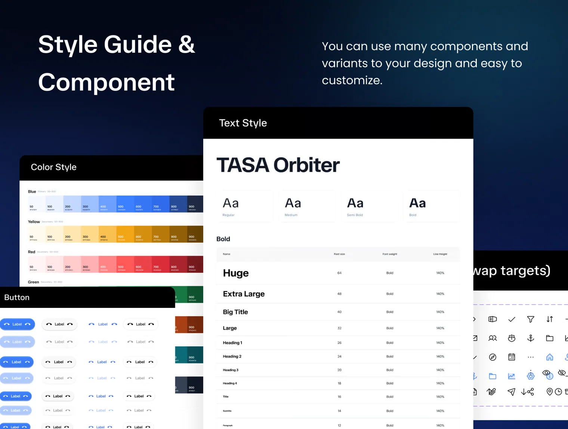568x429 pixels.
Task: Pick the Red 700 color swatch
Action: (x=161, y=265)
